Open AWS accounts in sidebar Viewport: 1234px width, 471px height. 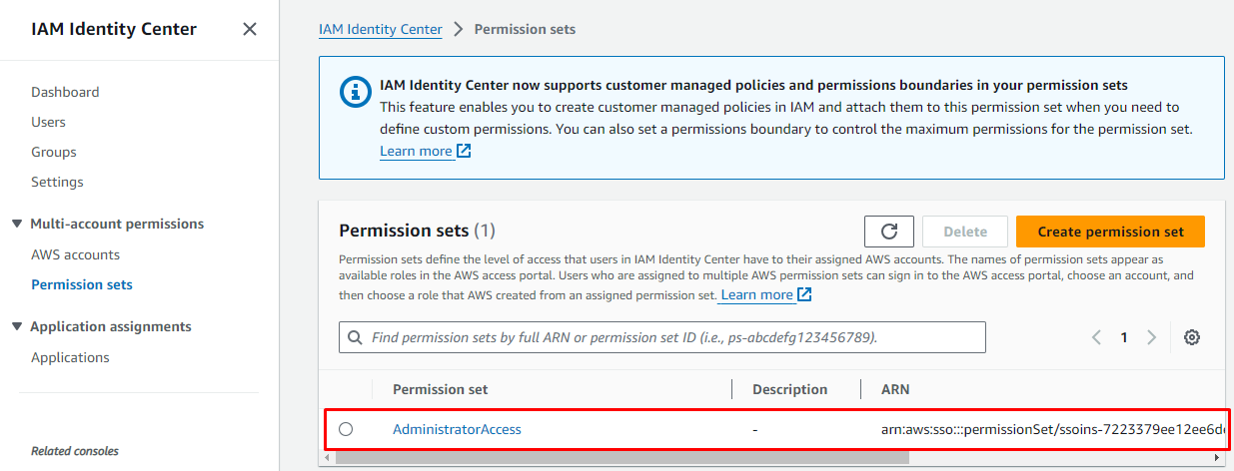click(x=75, y=254)
